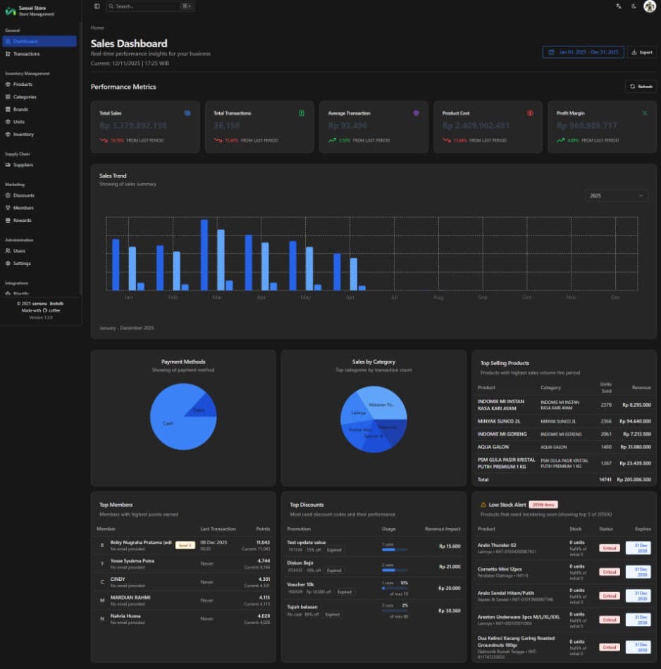Click the Product Cost alert icon
This screenshot has height=669, width=661.
coord(530,113)
